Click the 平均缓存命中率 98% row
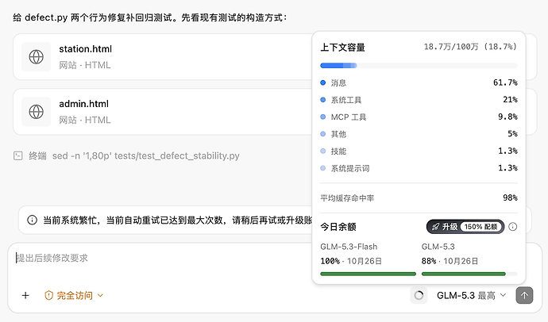 pyautogui.click(x=419, y=197)
